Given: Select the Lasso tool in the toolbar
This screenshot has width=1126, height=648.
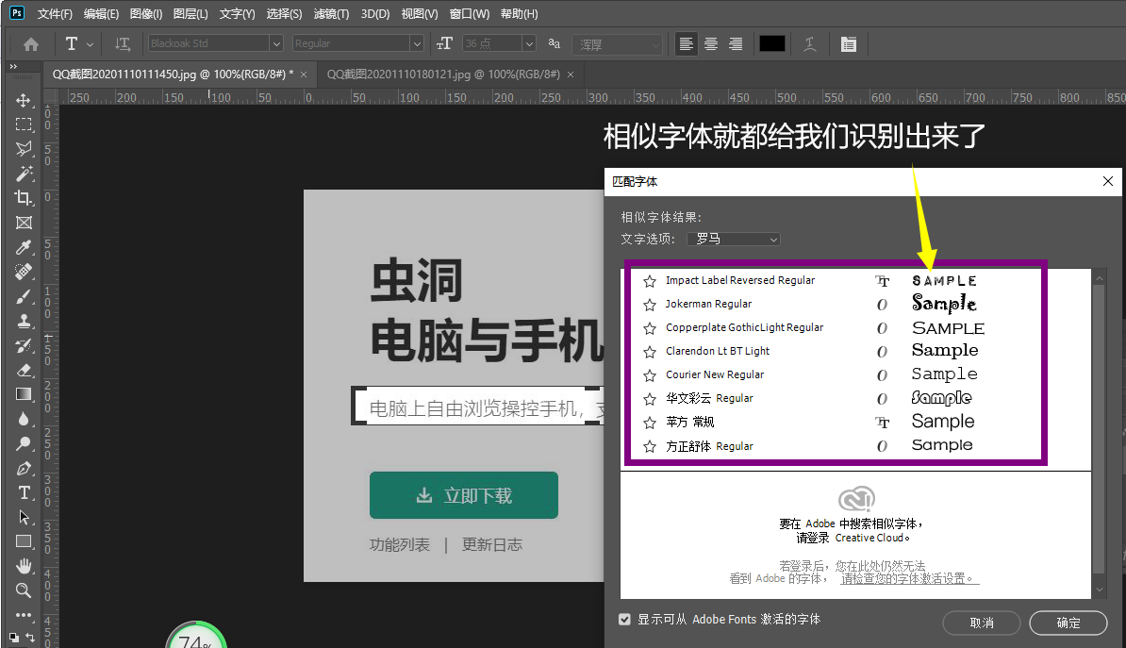Looking at the screenshot, I should pyautogui.click(x=24, y=149).
